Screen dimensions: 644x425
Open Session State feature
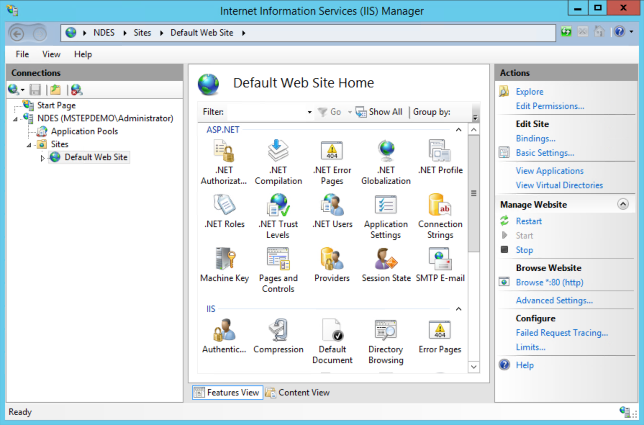386,265
